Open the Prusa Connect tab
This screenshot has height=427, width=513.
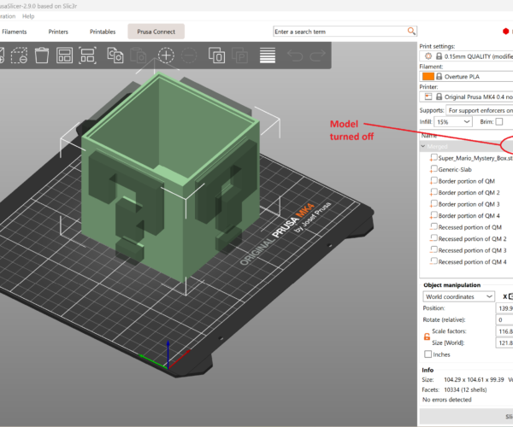point(156,32)
